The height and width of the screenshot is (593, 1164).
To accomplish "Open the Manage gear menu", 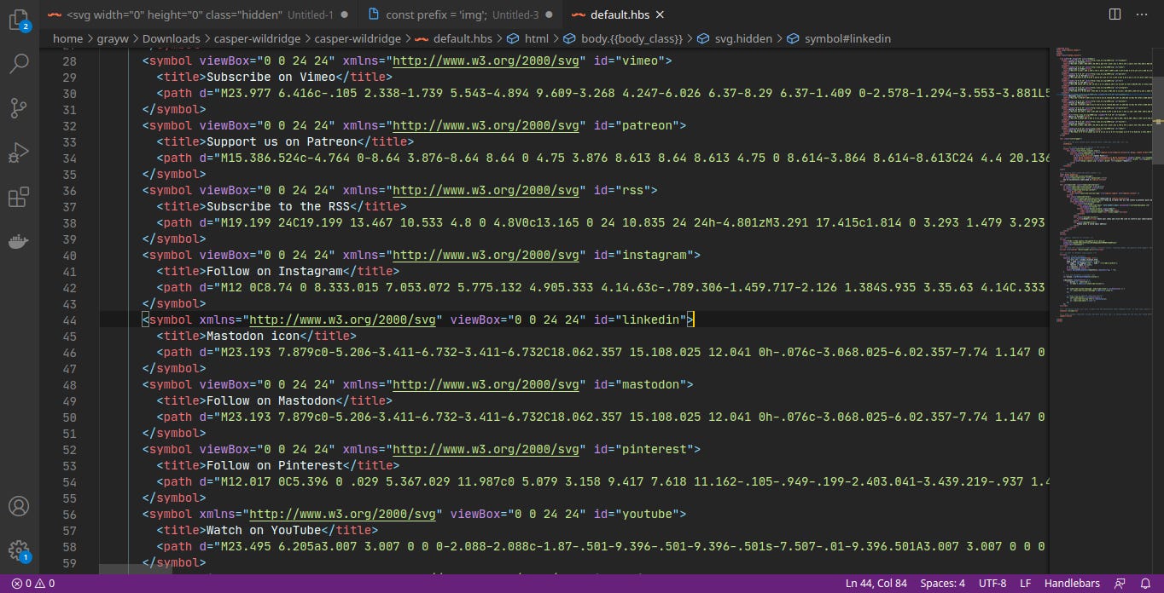I will point(19,550).
